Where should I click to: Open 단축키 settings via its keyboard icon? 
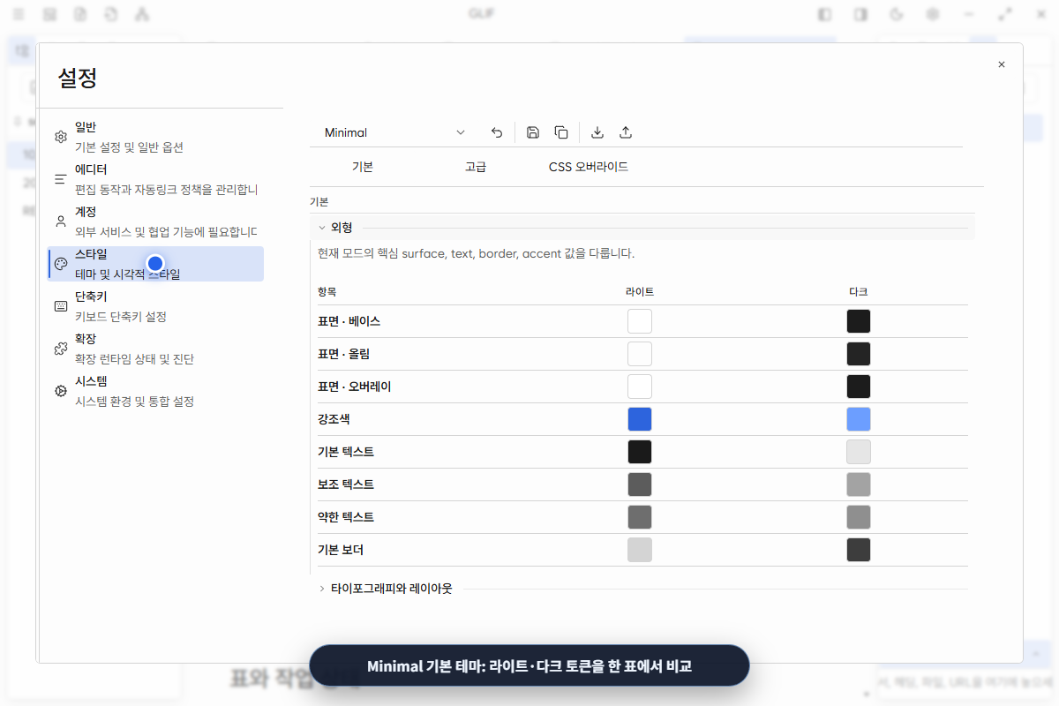(61, 306)
